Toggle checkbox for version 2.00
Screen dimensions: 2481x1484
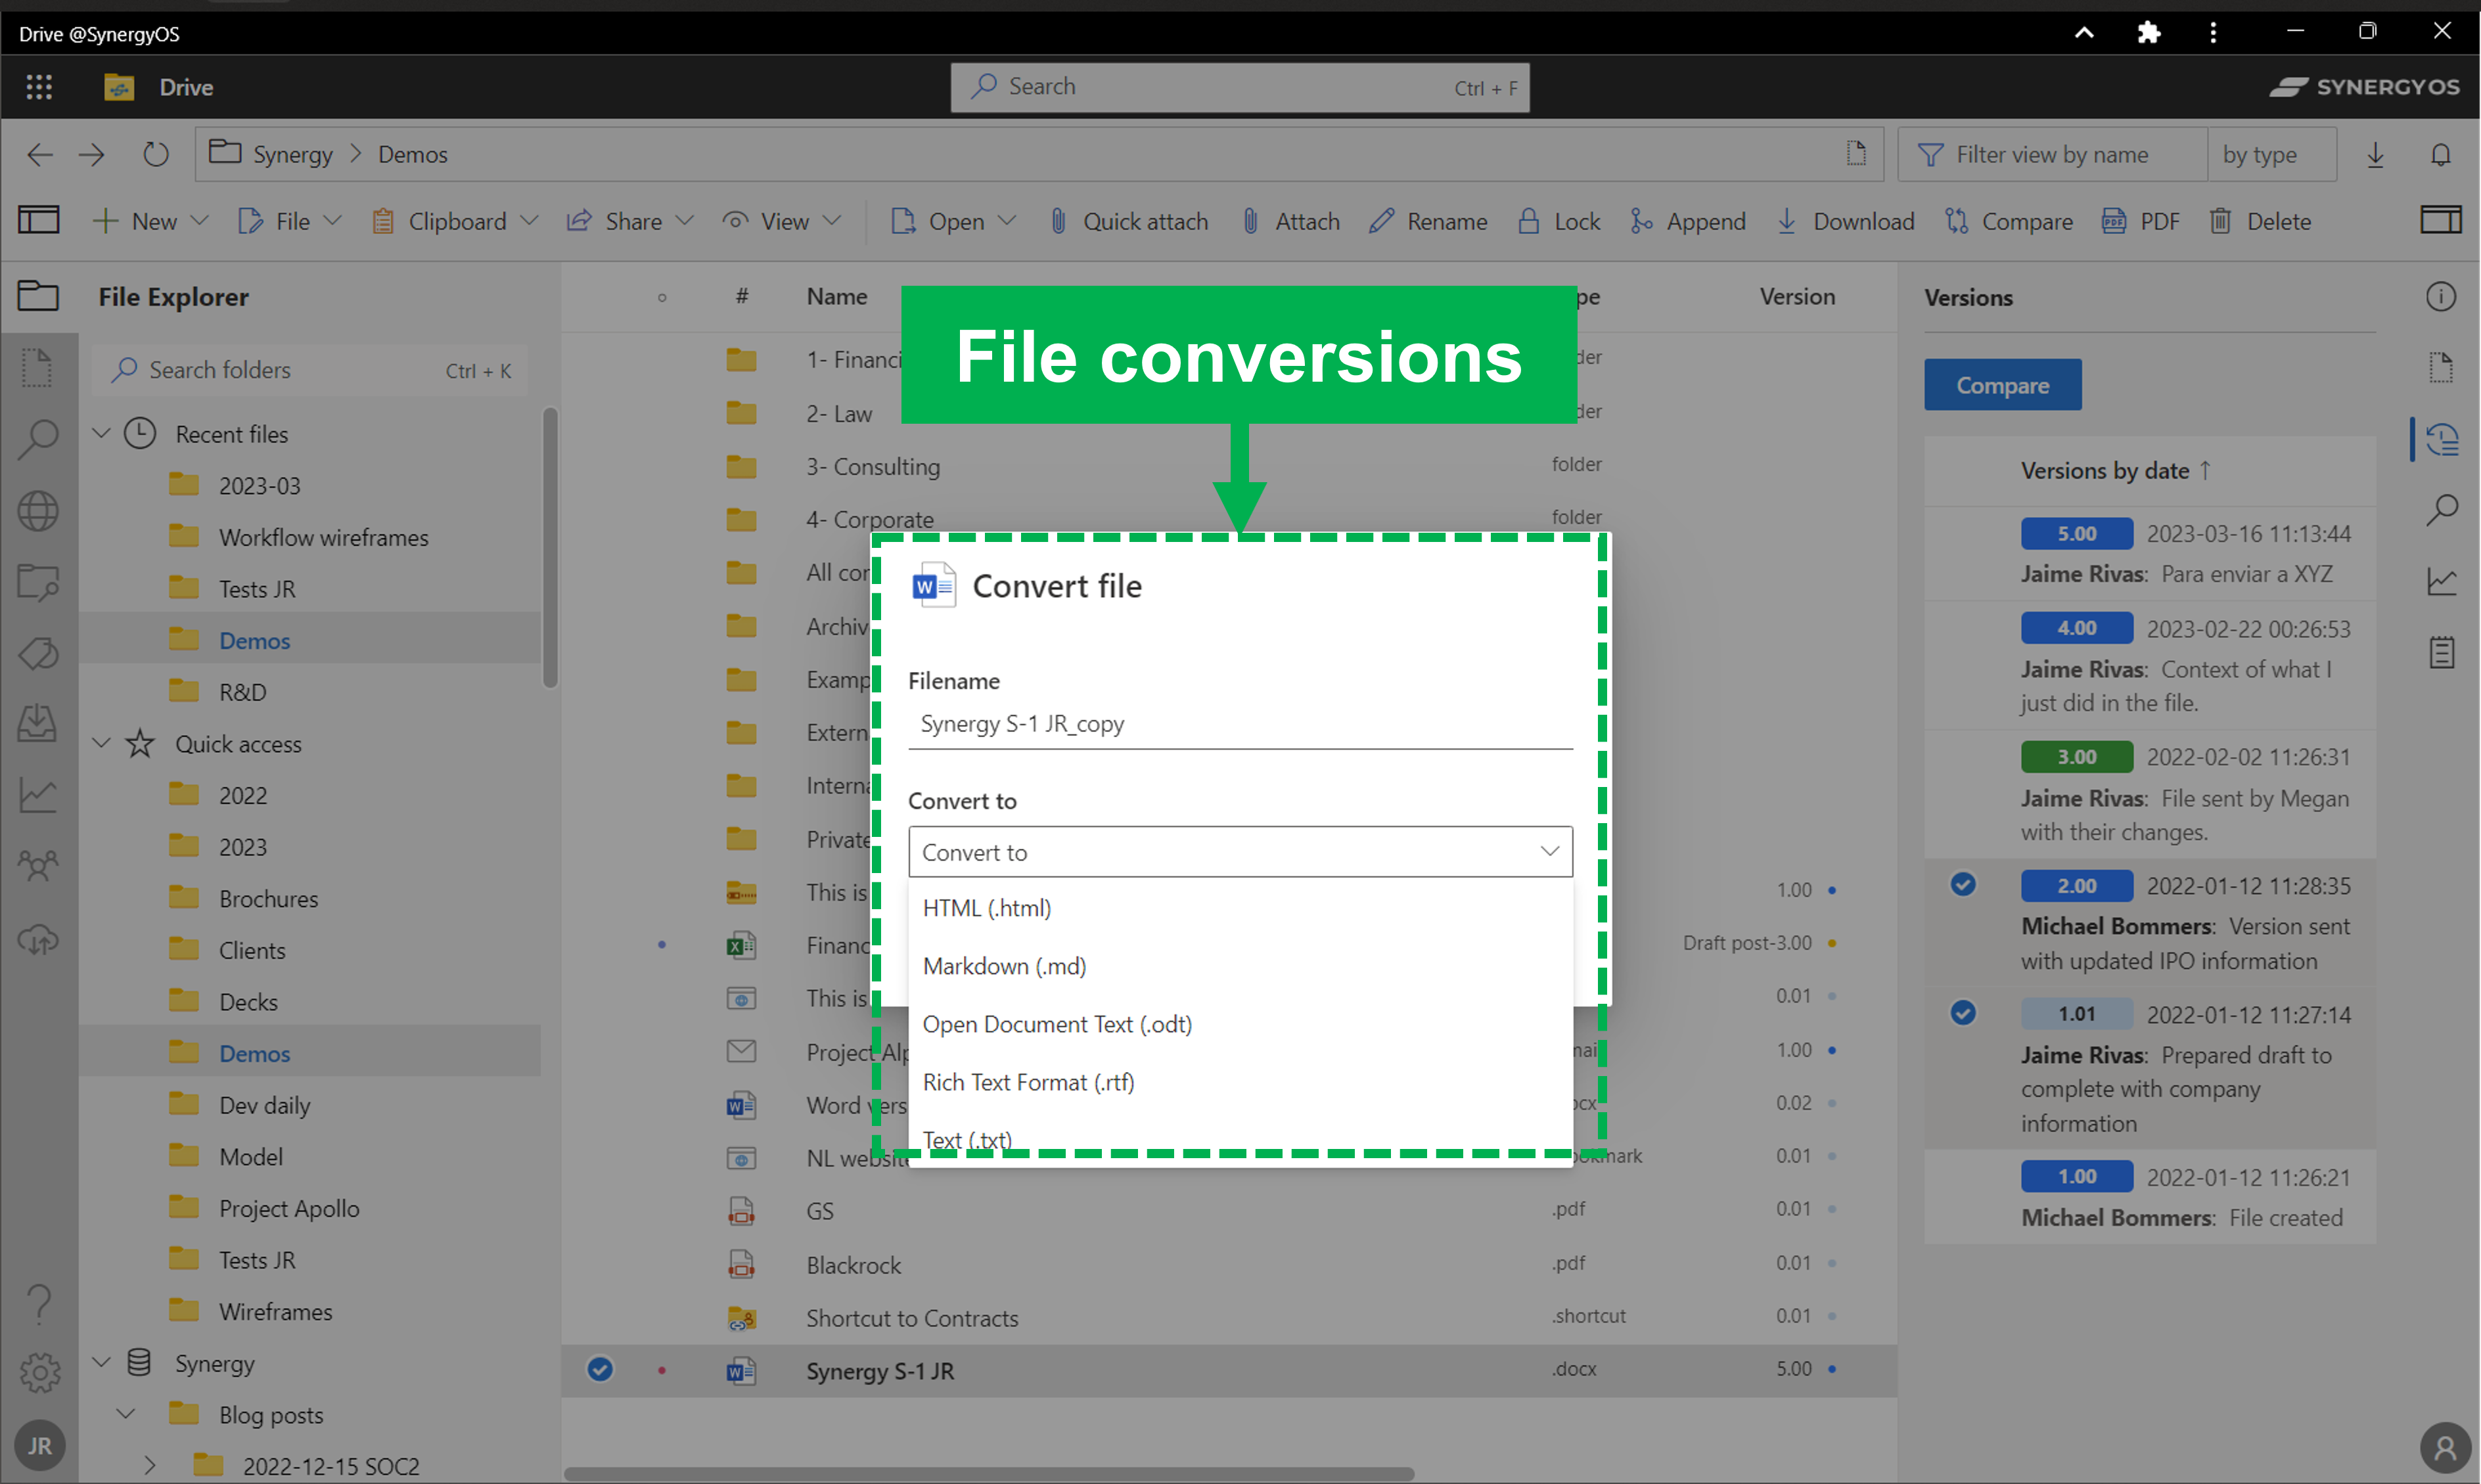(1963, 885)
